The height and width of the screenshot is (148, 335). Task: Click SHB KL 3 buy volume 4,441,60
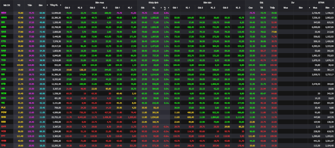tap(81, 117)
